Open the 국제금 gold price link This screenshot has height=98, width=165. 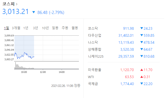click(93, 84)
